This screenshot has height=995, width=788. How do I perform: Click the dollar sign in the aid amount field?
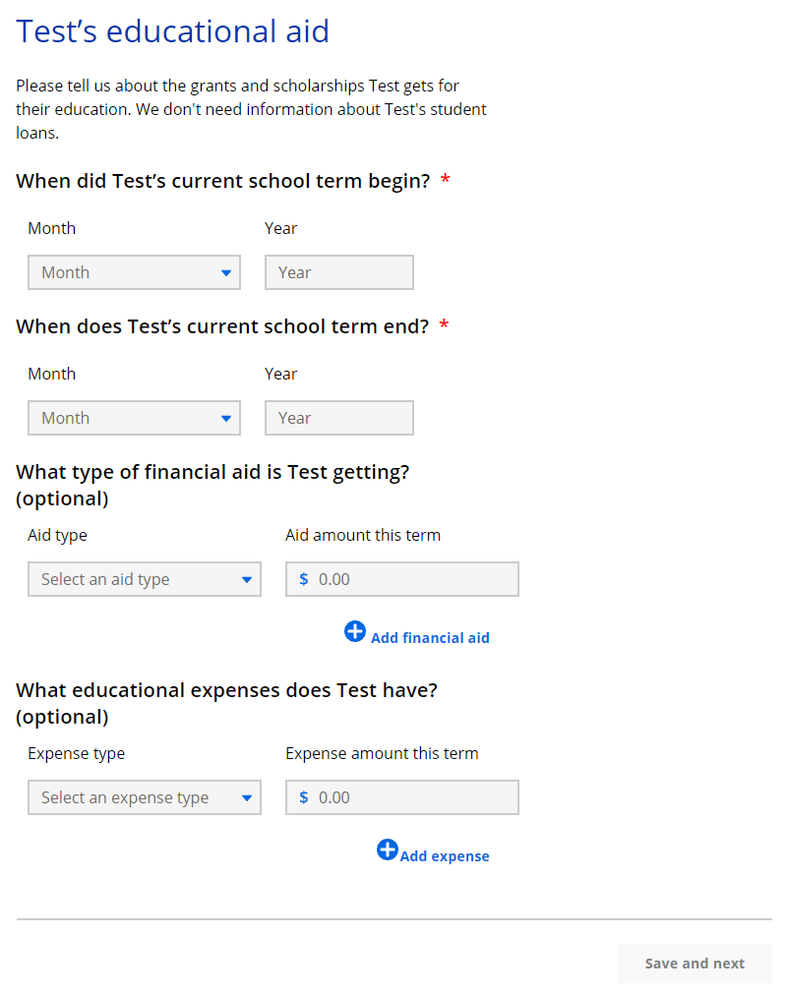pyautogui.click(x=304, y=579)
